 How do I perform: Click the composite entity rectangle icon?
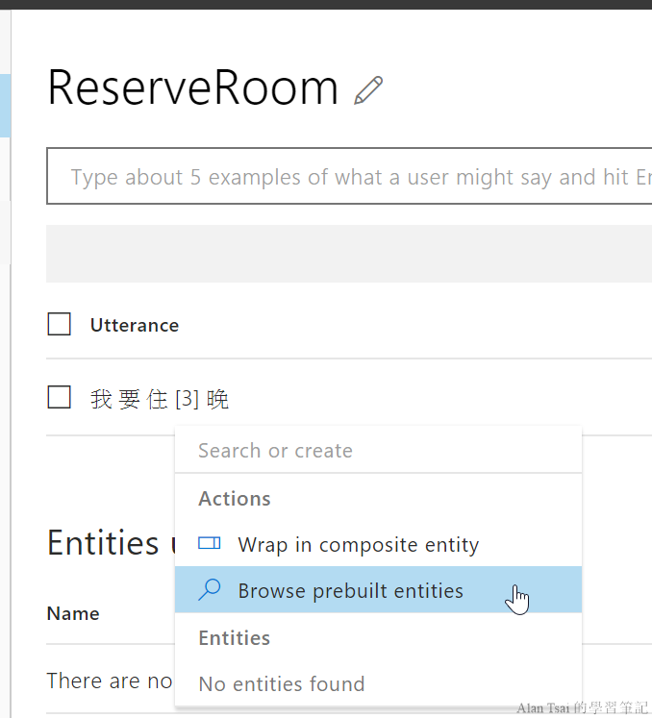[209, 544]
